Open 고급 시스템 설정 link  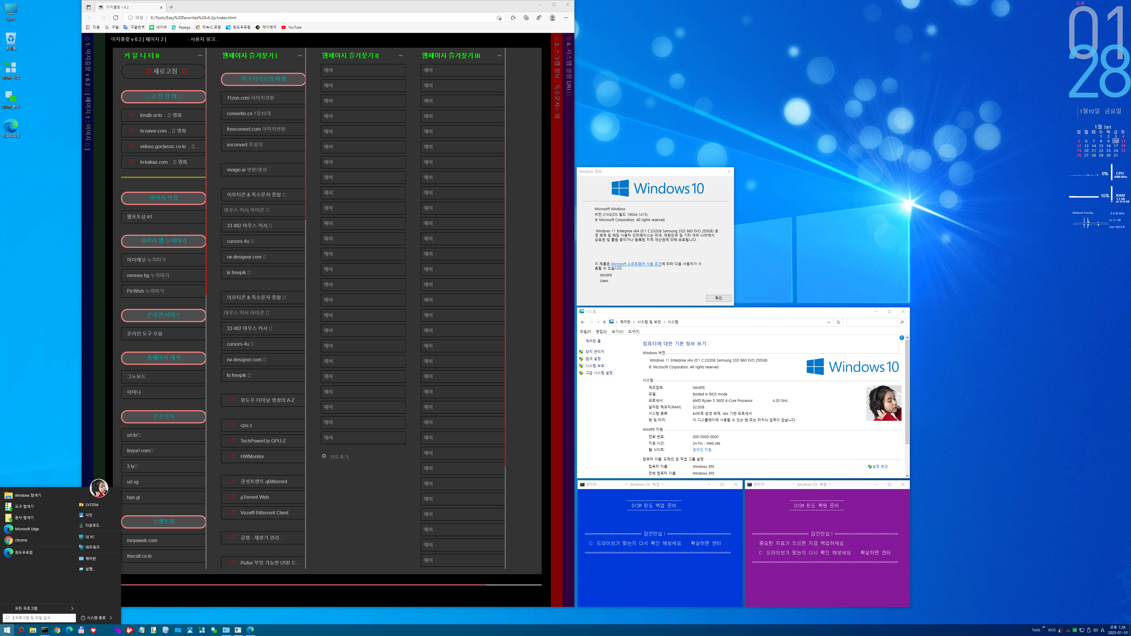(598, 373)
